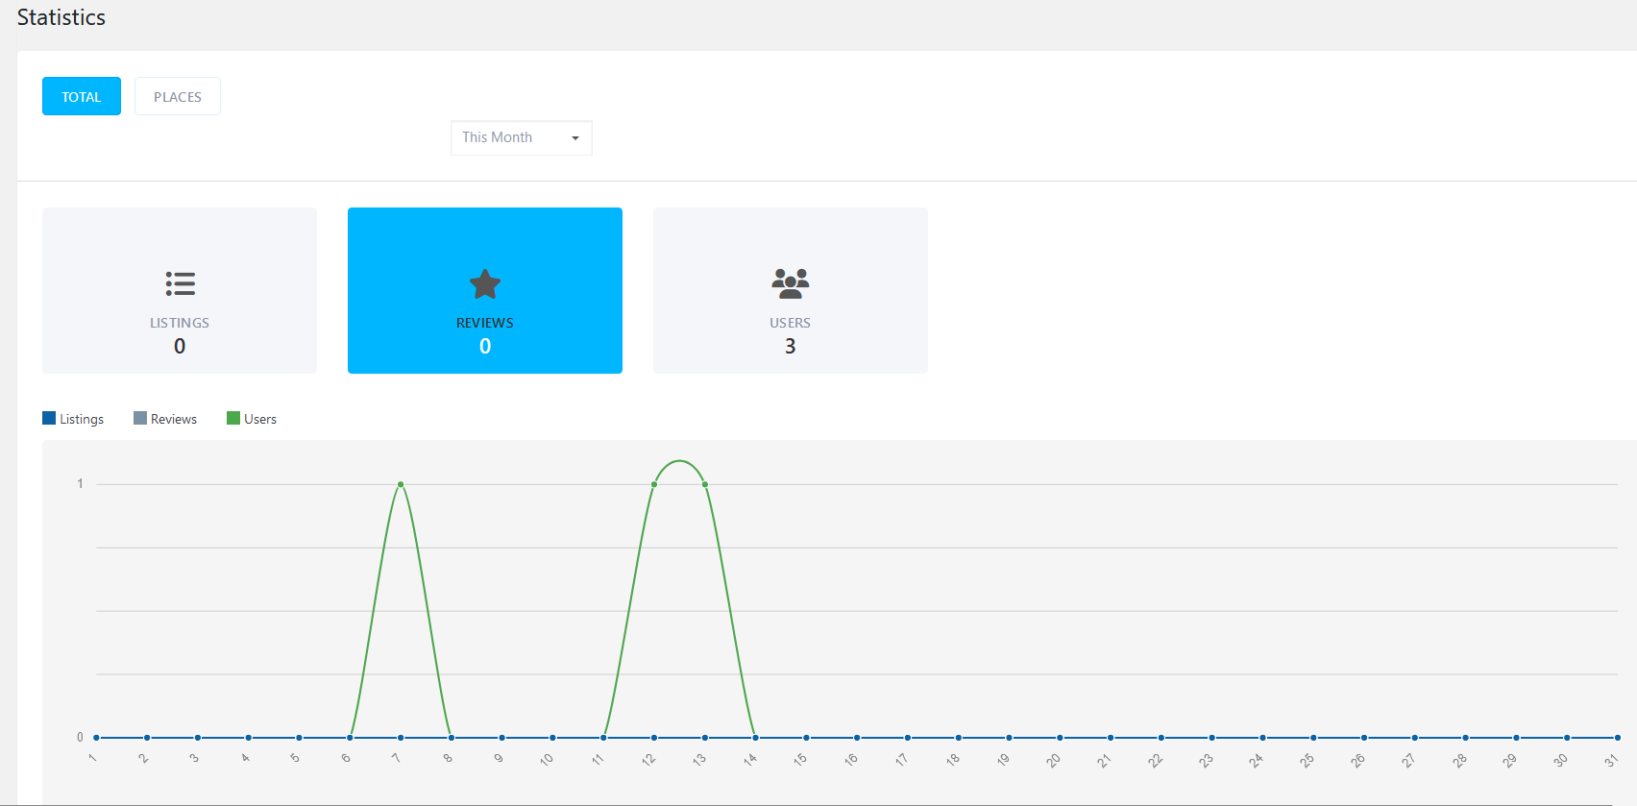
Task: Switch to the PLACES tab
Action: [178, 96]
